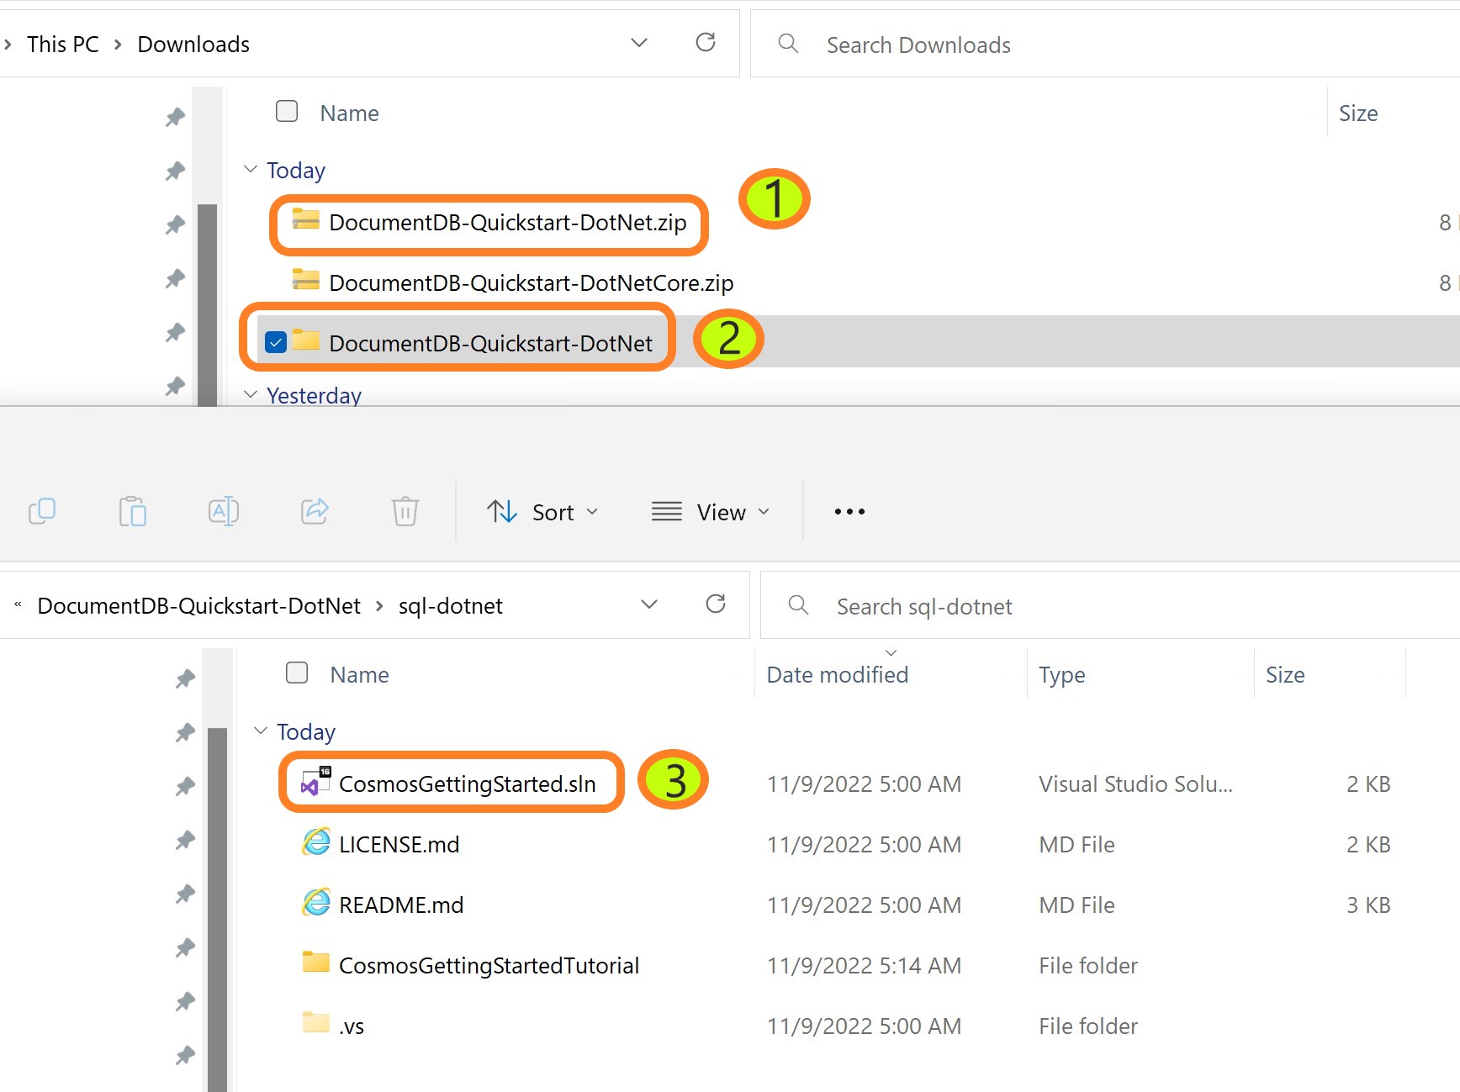Select the LICENSE.md file name
This screenshot has width=1460, height=1092.
[x=399, y=845]
